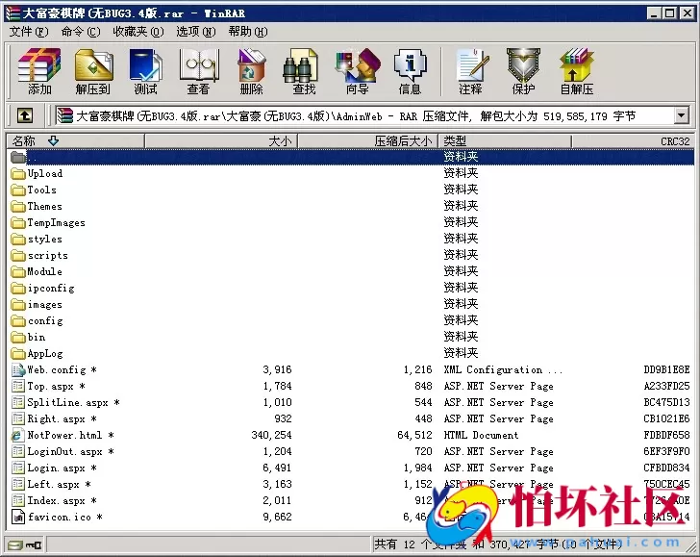Select the Themes folder row
This screenshot has height=557, width=700.
click(351, 207)
